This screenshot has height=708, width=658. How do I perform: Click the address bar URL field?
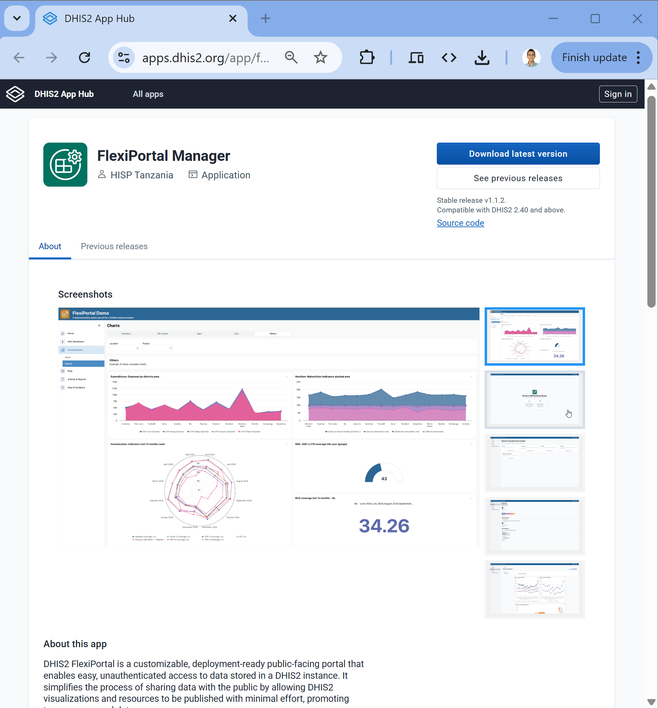pyautogui.click(x=205, y=58)
